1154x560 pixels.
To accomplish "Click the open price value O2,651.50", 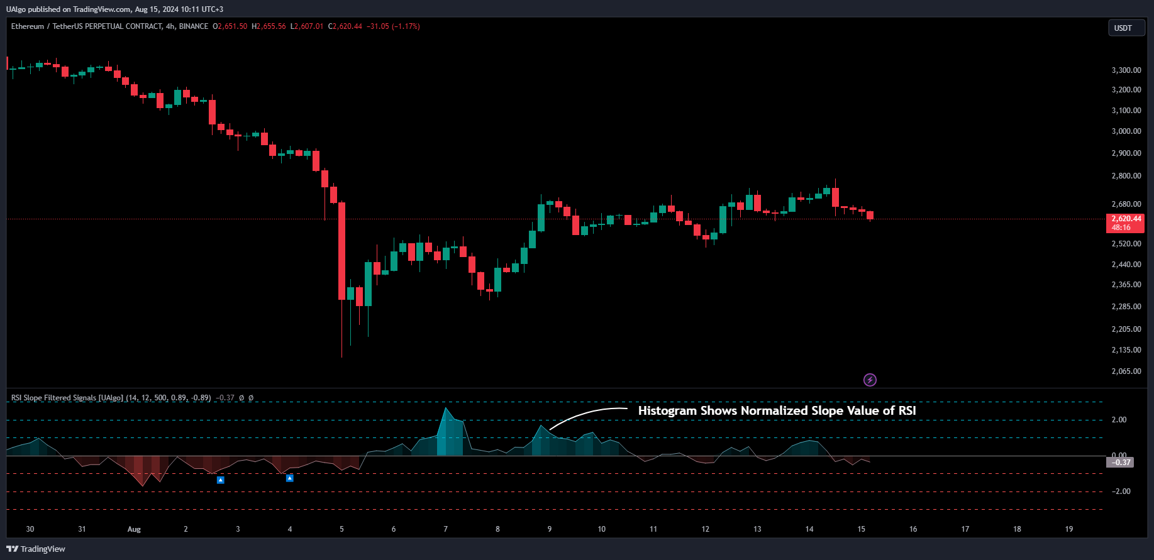I will pyautogui.click(x=230, y=26).
